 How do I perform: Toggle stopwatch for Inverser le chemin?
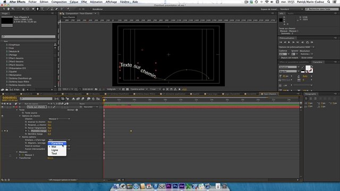26,122
